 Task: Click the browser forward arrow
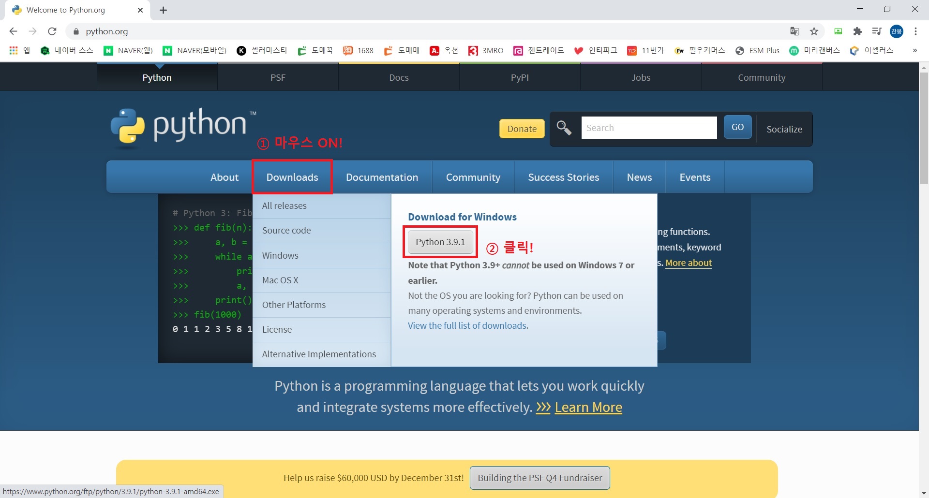click(x=32, y=31)
